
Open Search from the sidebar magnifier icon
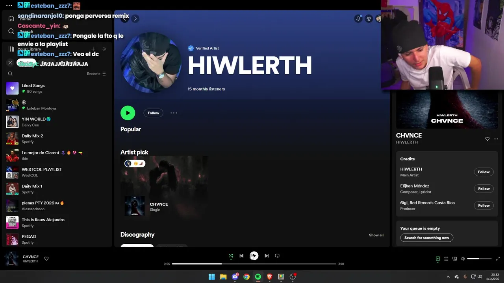[x=11, y=31]
